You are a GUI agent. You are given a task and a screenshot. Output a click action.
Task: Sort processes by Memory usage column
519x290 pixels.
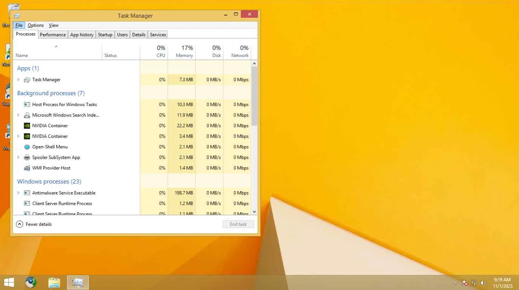[182, 52]
